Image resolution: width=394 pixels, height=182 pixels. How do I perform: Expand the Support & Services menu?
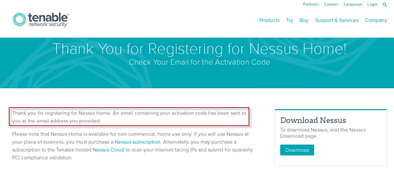[x=337, y=20]
